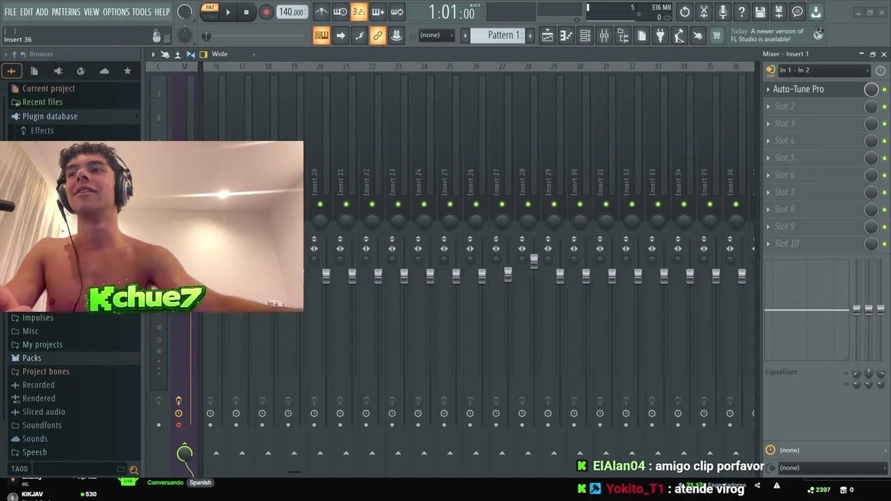Add a new pattern with plus button

tap(530, 35)
